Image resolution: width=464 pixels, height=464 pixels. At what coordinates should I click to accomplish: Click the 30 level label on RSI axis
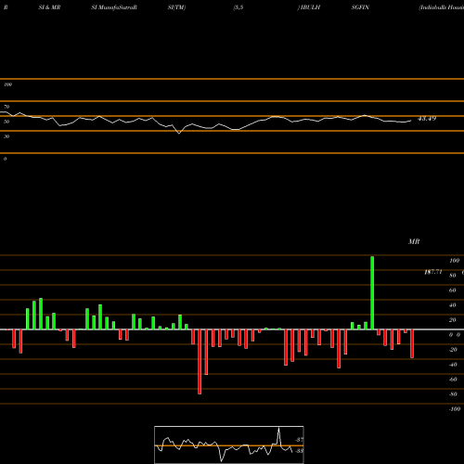[x=6, y=136]
